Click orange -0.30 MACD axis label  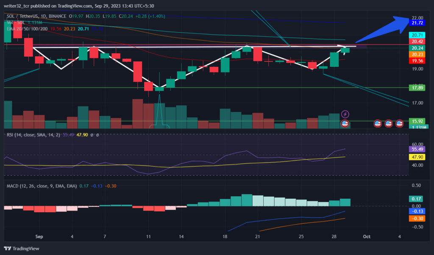click(417, 219)
